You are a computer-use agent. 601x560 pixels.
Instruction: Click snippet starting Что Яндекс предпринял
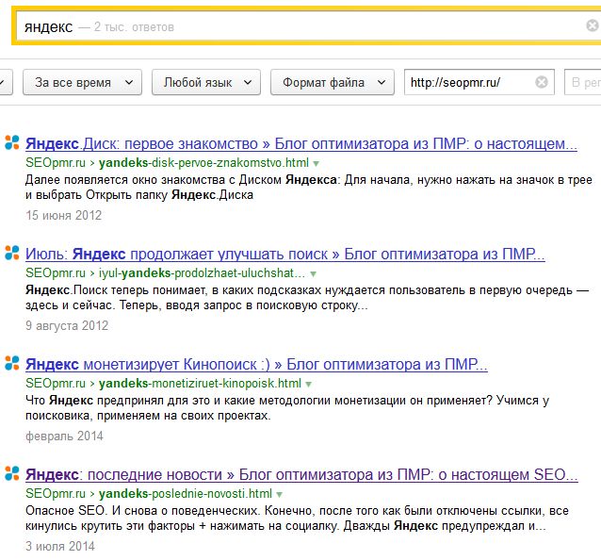(x=287, y=408)
